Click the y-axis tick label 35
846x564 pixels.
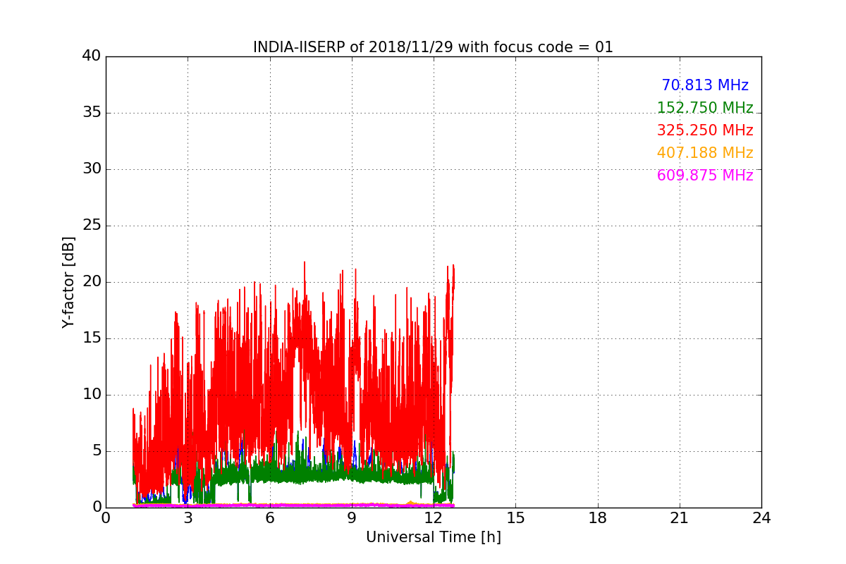tap(92, 113)
